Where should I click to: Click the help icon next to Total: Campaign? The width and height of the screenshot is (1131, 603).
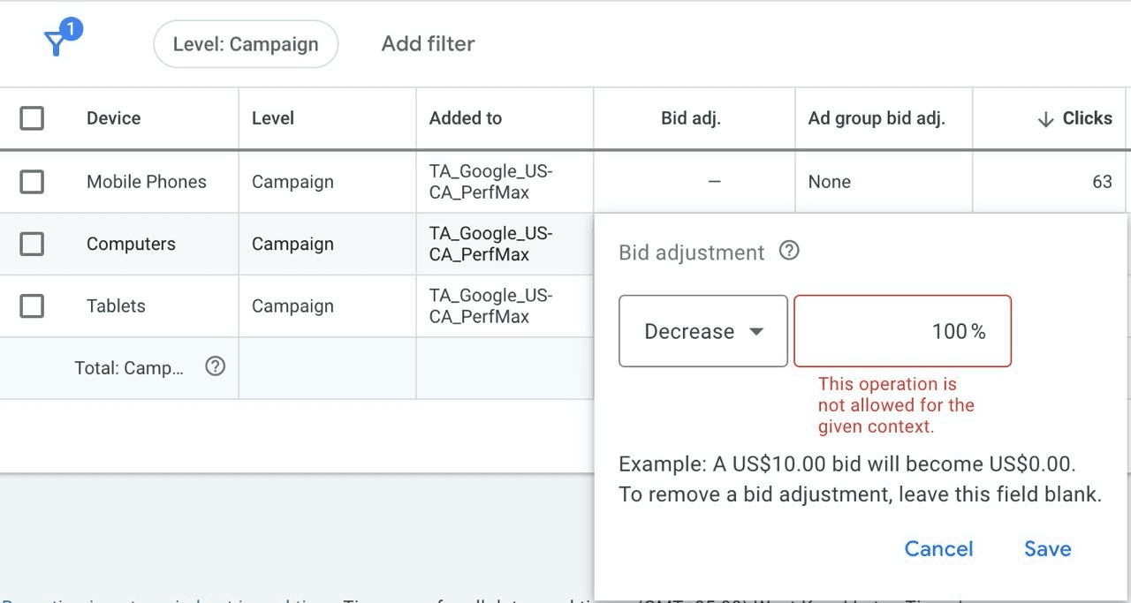215,367
